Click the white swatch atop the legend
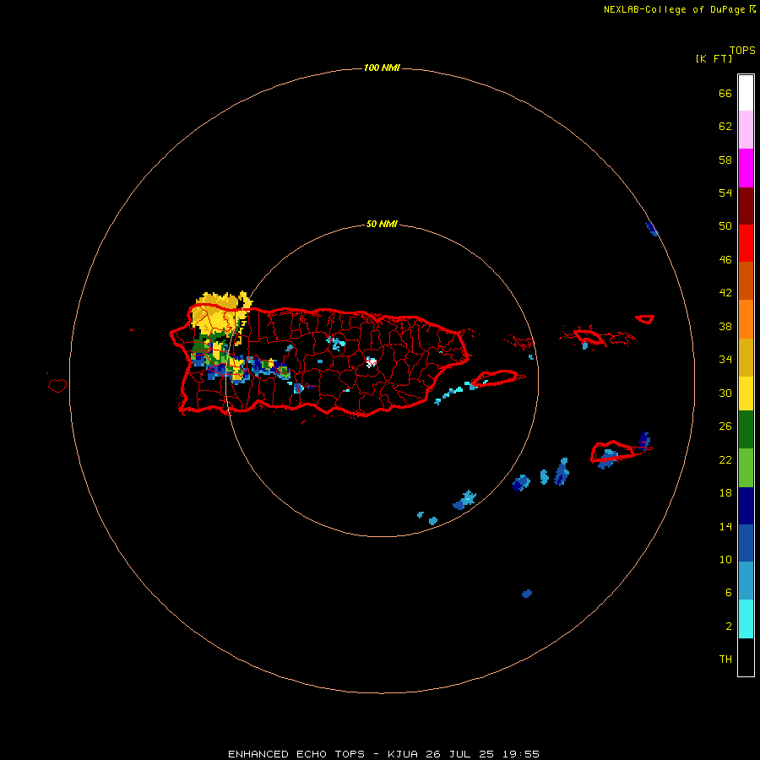760x760 pixels. coord(746,93)
